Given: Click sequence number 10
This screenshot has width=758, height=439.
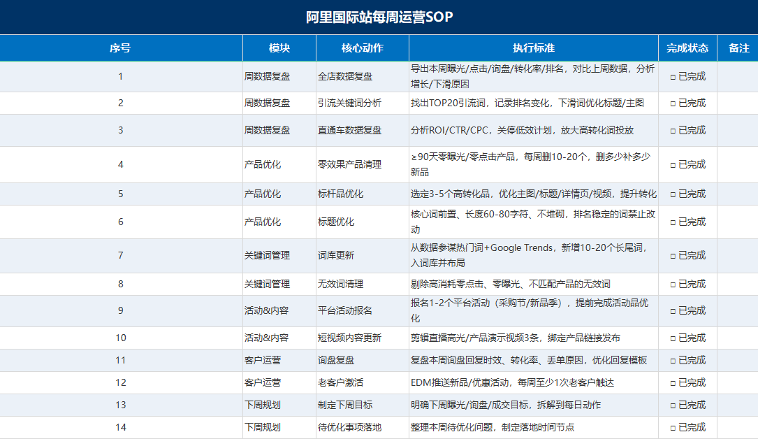Looking at the screenshot, I should pyautogui.click(x=120, y=338).
